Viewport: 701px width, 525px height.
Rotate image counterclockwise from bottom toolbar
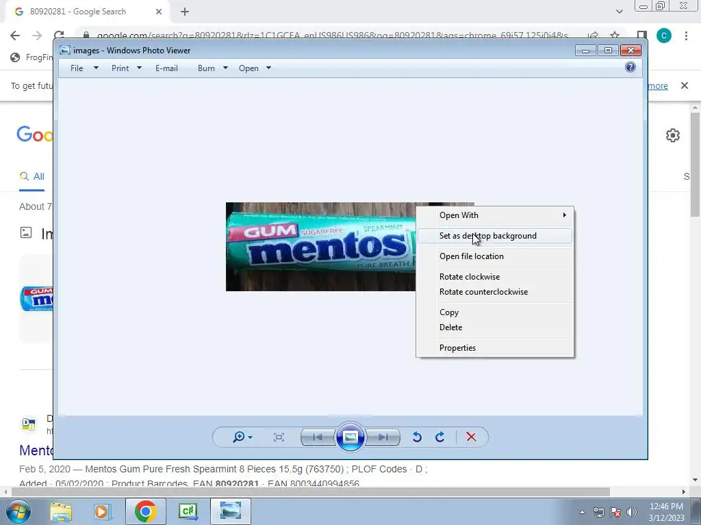[417, 437]
